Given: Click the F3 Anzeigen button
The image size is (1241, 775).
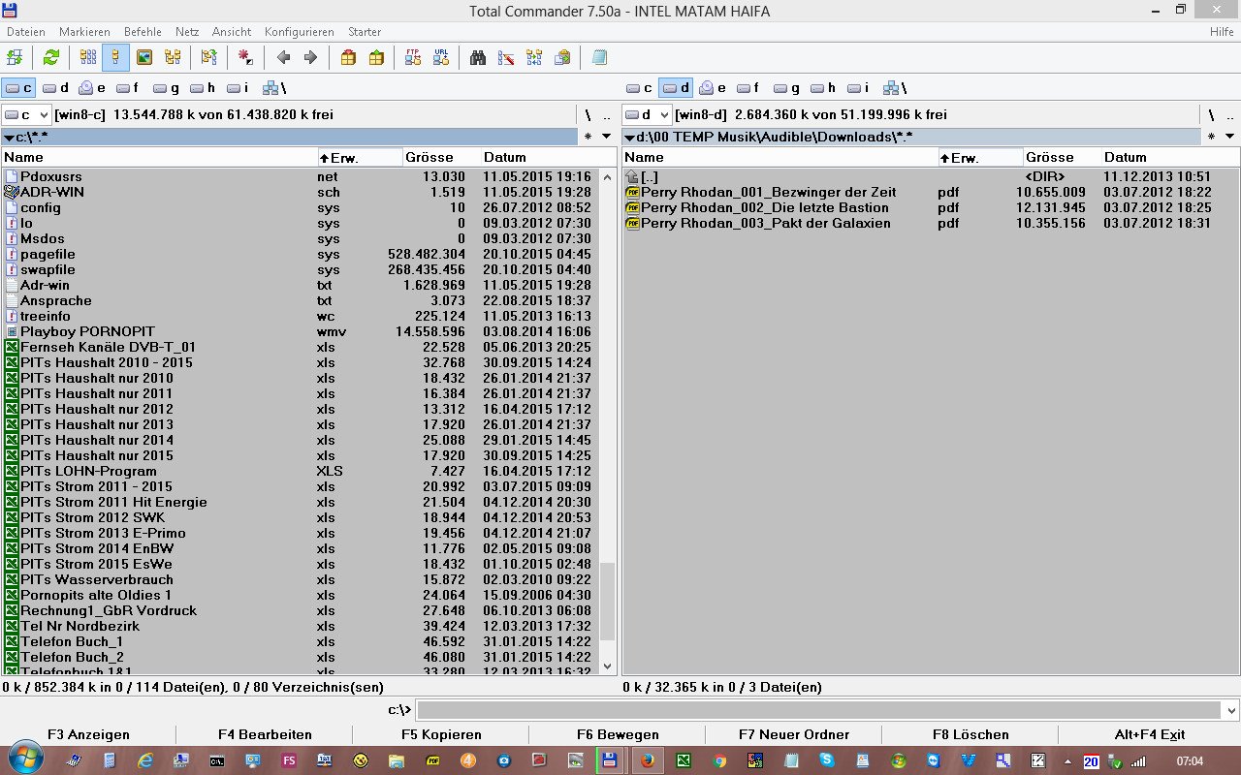Looking at the screenshot, I should coord(88,734).
